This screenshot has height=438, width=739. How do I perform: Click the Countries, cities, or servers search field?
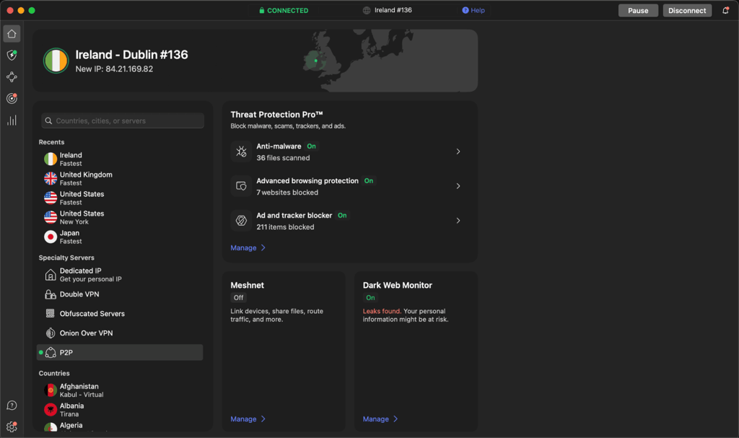point(123,121)
